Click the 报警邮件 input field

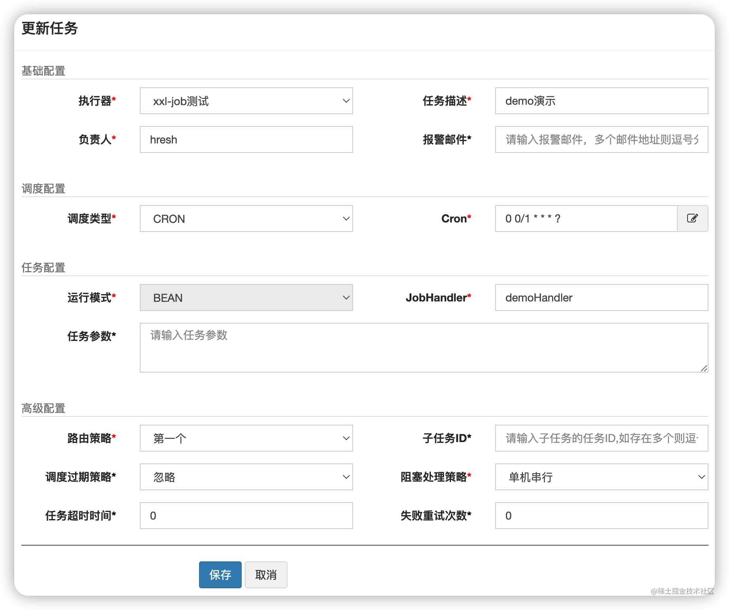pyautogui.click(x=601, y=139)
